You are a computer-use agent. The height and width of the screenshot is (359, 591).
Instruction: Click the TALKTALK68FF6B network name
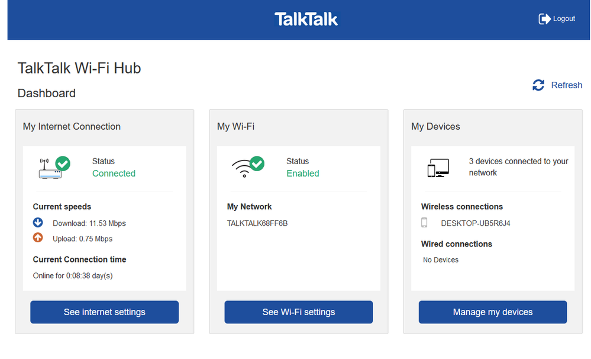coord(257,223)
